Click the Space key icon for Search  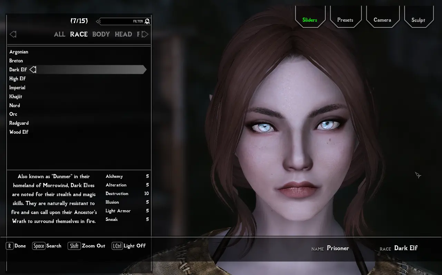(39, 246)
